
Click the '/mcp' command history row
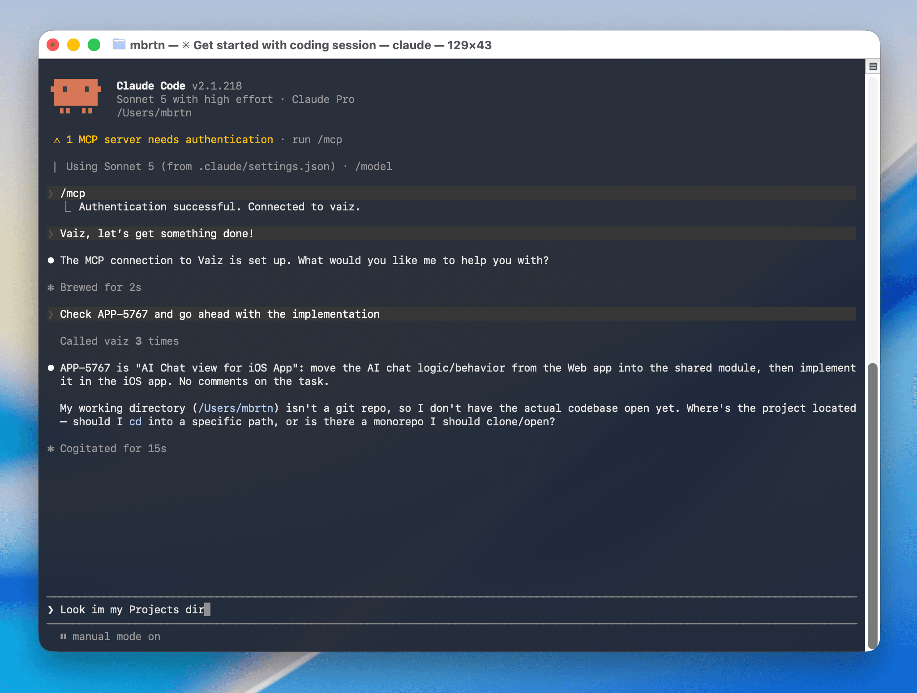[x=452, y=193]
